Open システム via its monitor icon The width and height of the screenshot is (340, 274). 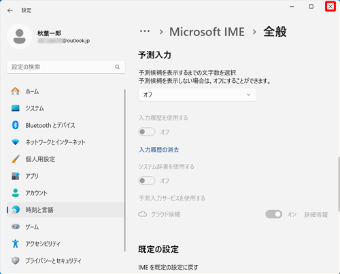pyautogui.click(x=16, y=108)
